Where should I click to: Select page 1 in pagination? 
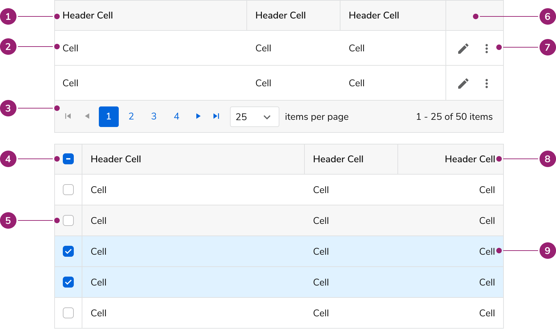pyautogui.click(x=108, y=117)
